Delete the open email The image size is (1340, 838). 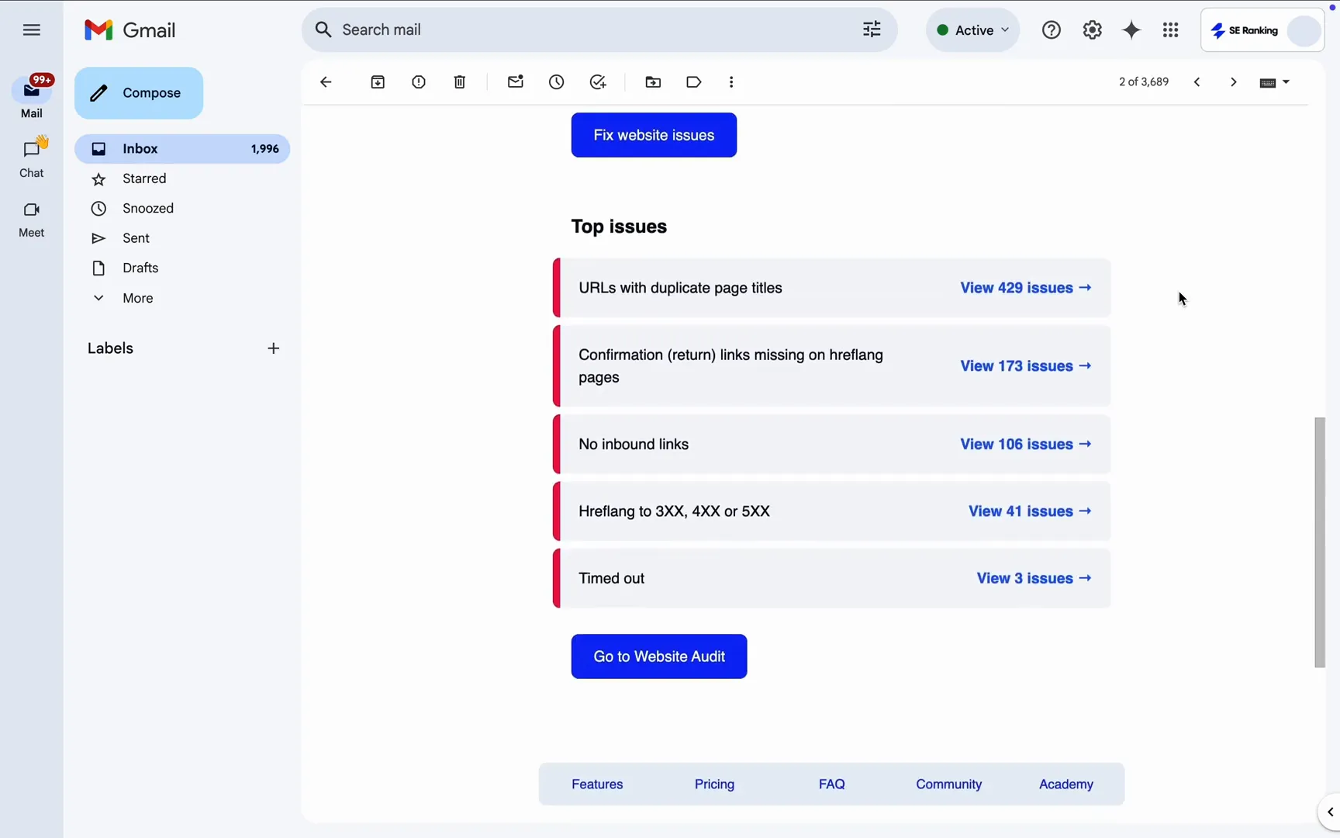(459, 81)
